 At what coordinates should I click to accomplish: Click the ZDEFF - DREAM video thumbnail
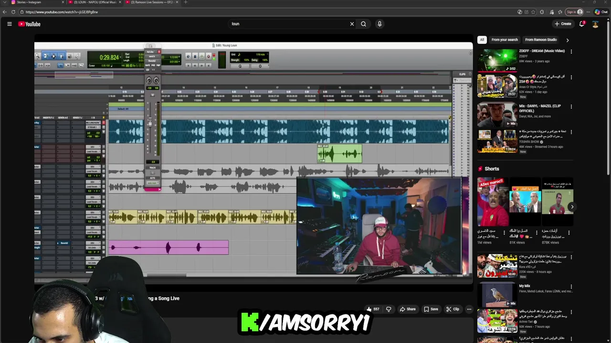click(497, 60)
